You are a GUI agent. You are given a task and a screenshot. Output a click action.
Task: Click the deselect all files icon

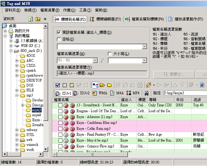click(x=65, y=85)
